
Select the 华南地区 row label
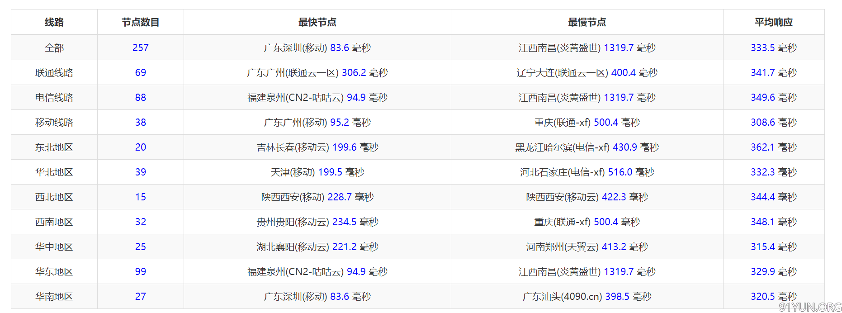pyautogui.click(x=54, y=296)
